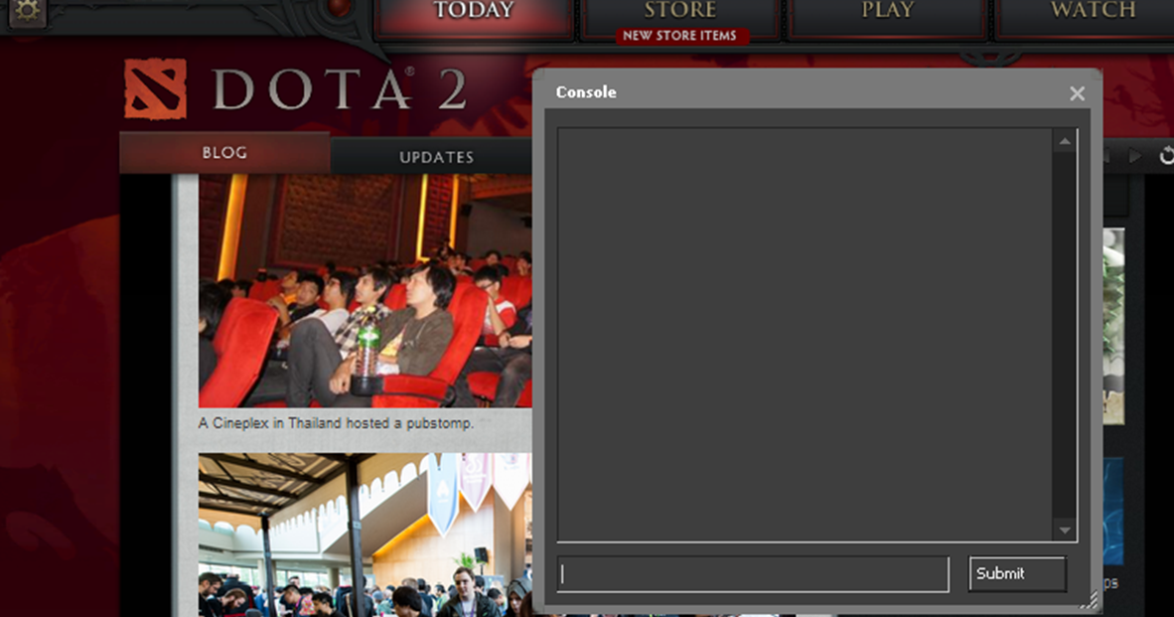Click the console scrollbar up arrow

point(1065,141)
